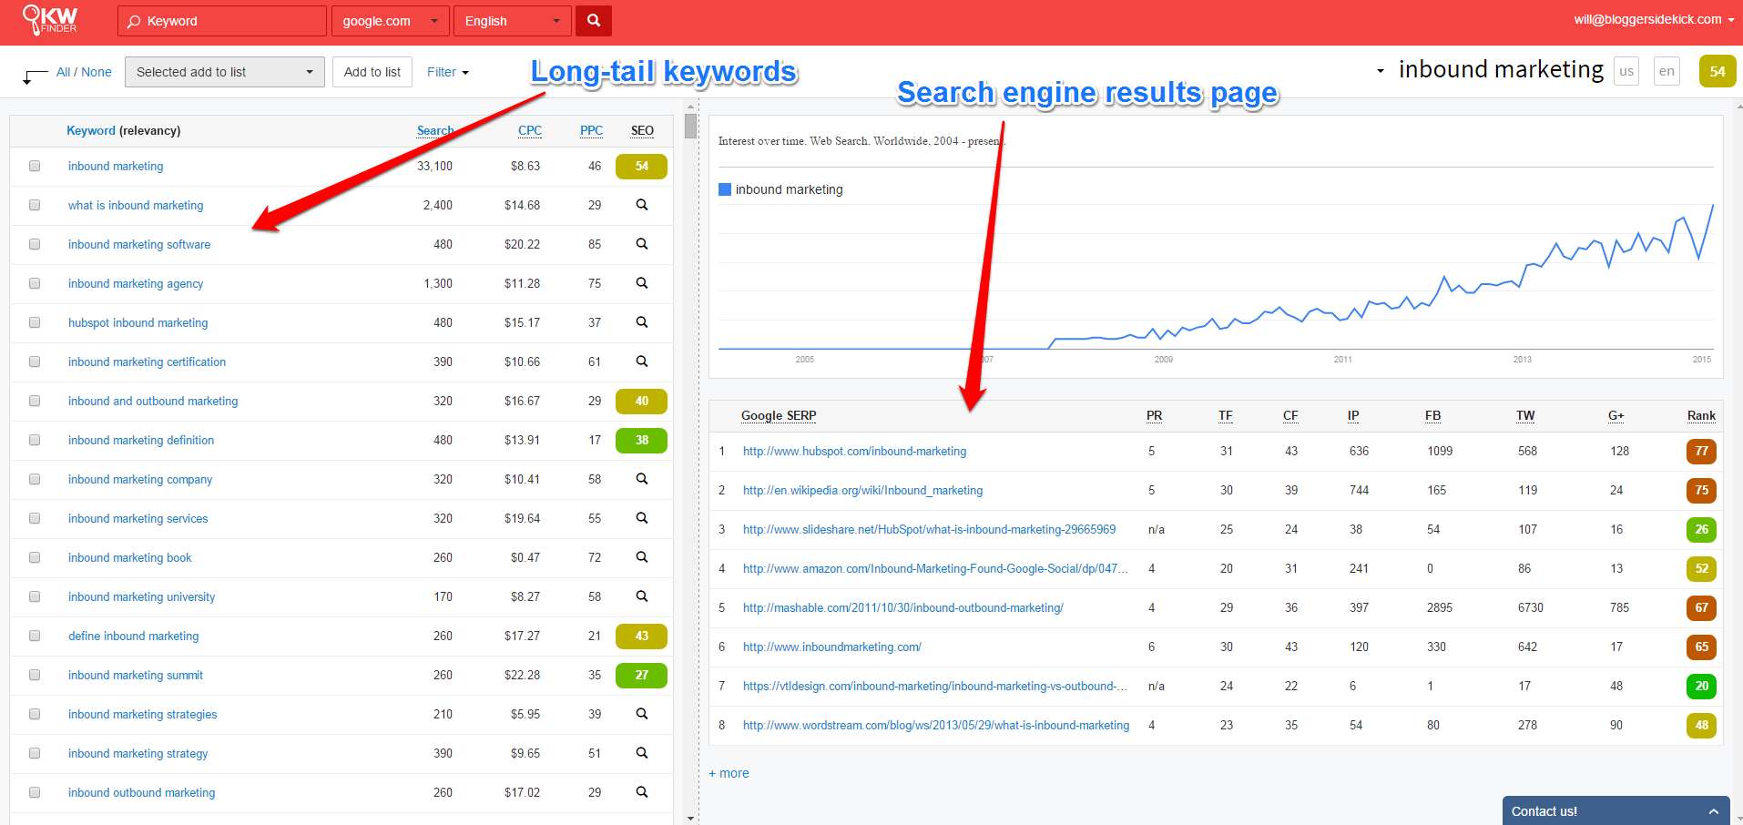Click the select All/None arrow icon

(35, 76)
